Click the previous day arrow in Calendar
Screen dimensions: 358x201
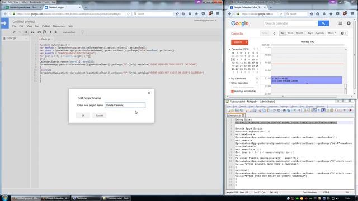click(x=274, y=33)
